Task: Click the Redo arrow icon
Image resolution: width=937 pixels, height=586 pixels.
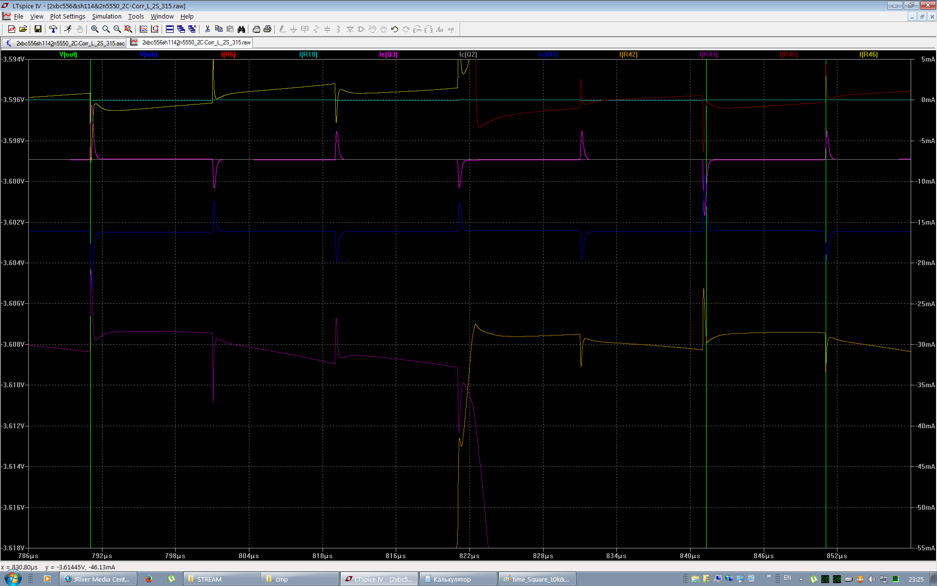Action: pos(406,29)
